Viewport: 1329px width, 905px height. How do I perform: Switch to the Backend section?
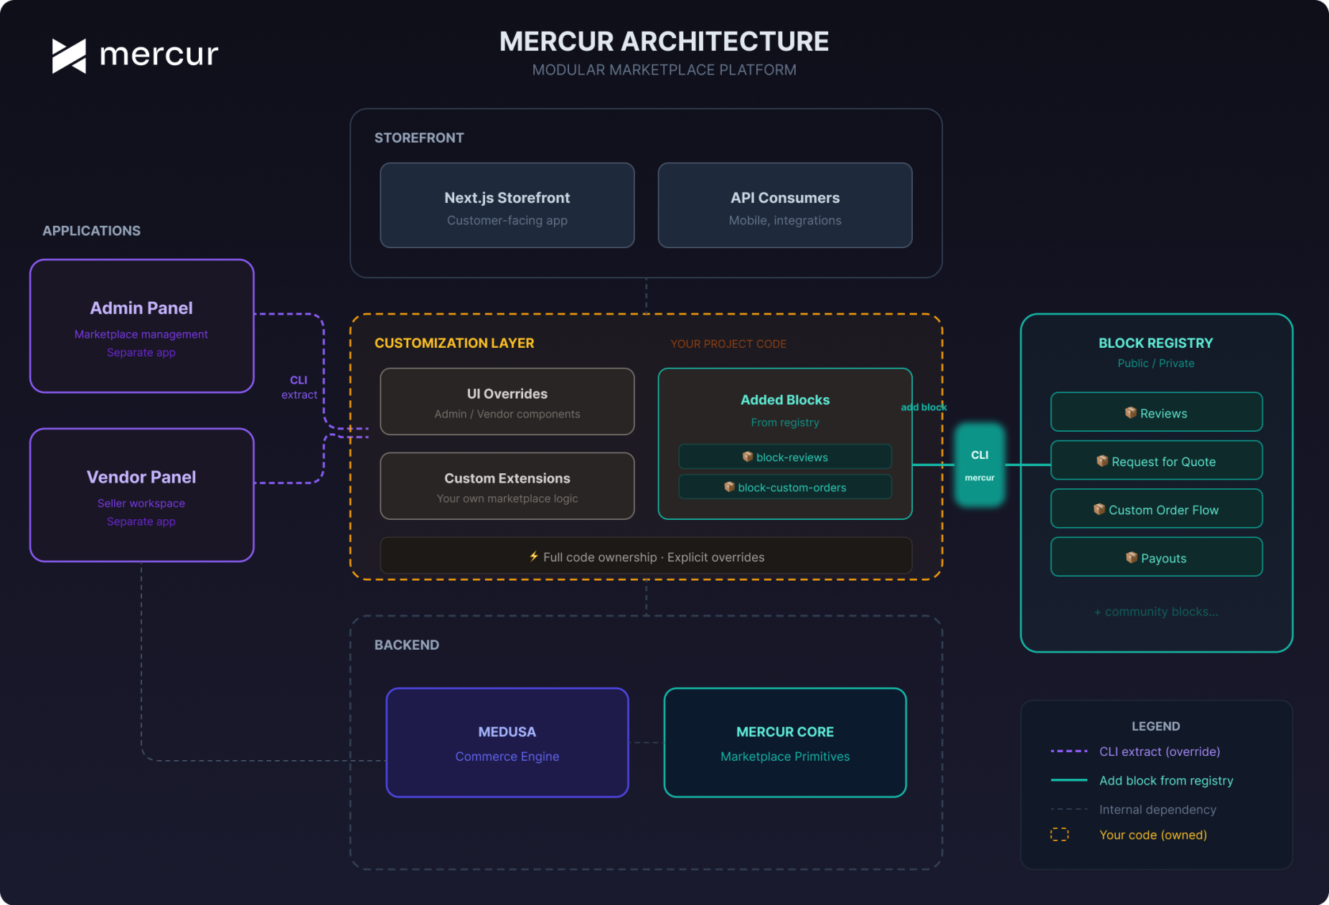pos(407,645)
